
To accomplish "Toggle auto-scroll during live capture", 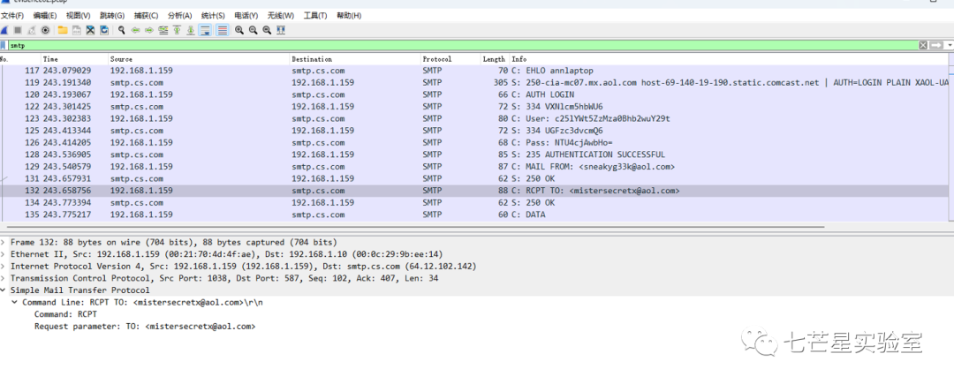I will (x=205, y=30).
